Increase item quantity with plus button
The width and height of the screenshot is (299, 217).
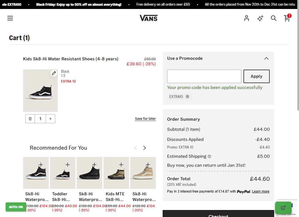(x=50, y=119)
